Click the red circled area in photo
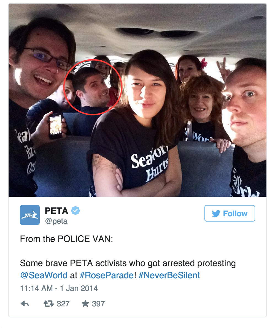The height and width of the screenshot is (329, 275). 93,87
